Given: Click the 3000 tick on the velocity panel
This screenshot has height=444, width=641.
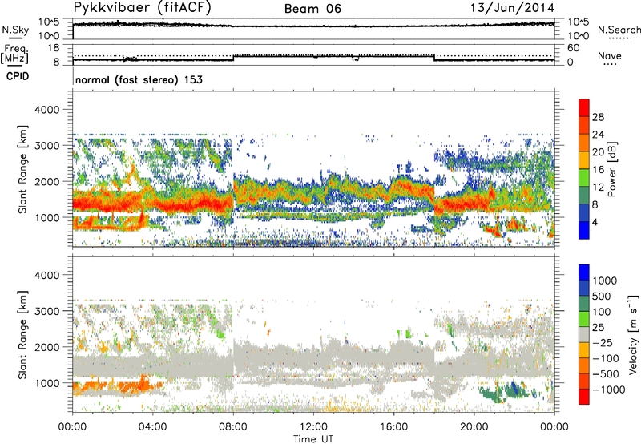Looking at the screenshot, I should [x=46, y=311].
